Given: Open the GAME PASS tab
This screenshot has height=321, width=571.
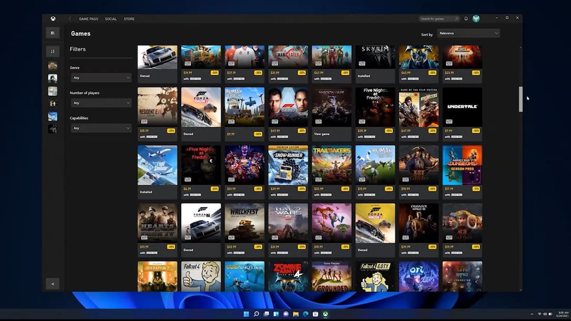Looking at the screenshot, I should tap(89, 19).
